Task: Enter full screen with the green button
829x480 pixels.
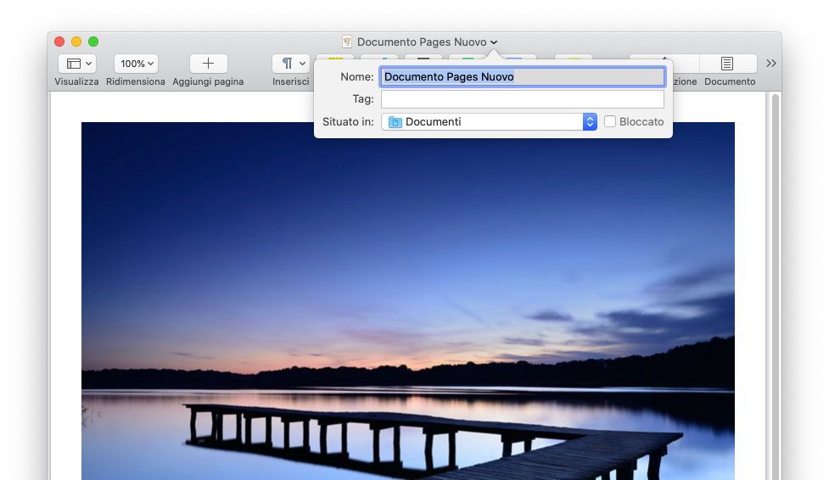Action: pyautogui.click(x=93, y=42)
